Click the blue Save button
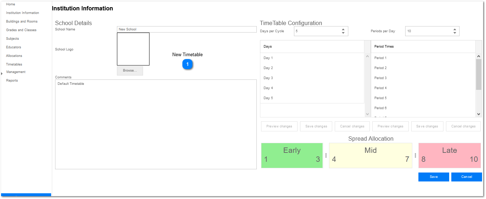The width and height of the screenshot is (486, 199). coord(434,177)
